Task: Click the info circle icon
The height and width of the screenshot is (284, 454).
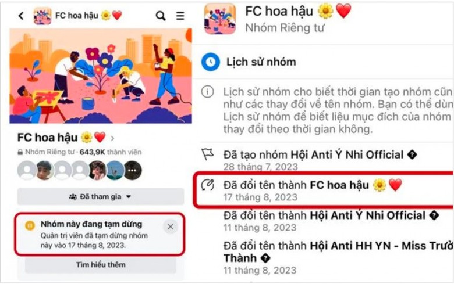Action: coord(208,92)
